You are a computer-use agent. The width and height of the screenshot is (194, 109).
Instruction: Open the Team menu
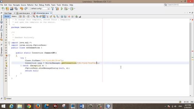pos(53,5)
